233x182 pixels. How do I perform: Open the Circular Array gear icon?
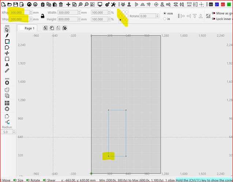7,109
